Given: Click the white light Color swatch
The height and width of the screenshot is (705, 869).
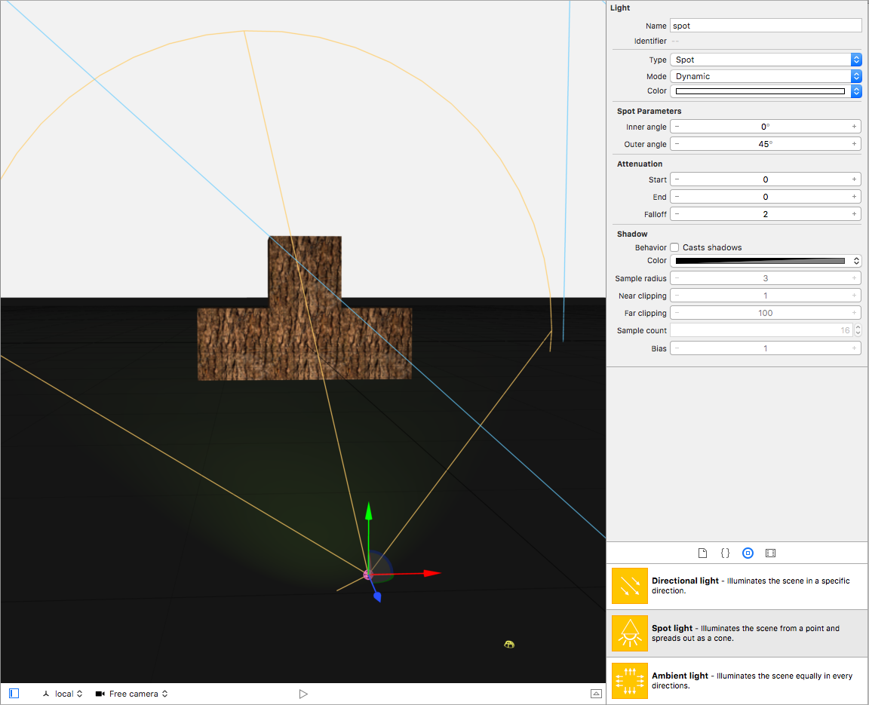Looking at the screenshot, I should pos(760,91).
